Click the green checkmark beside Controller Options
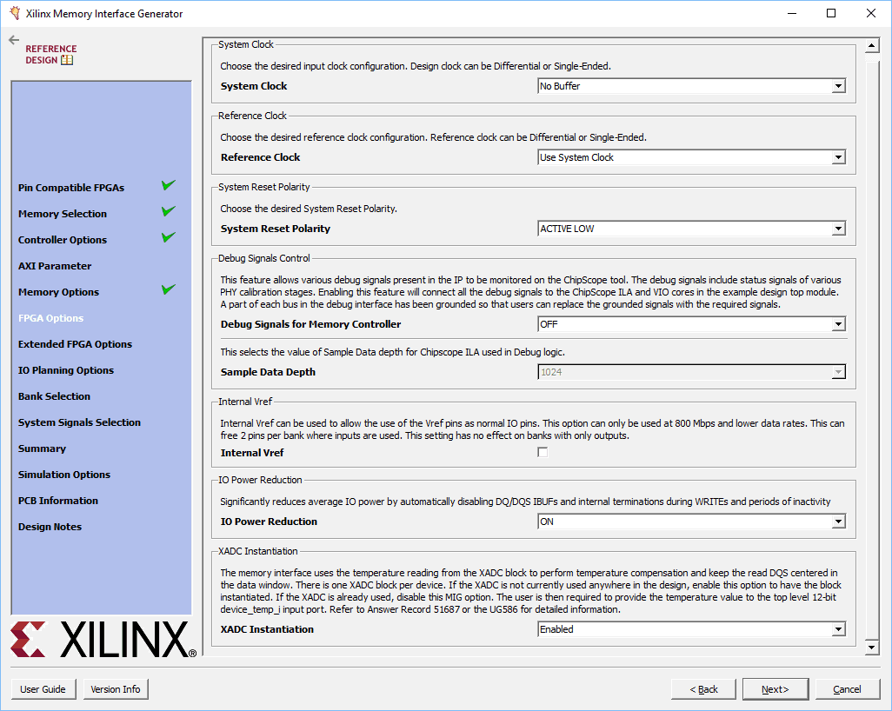The height and width of the screenshot is (711, 892). pyautogui.click(x=169, y=237)
